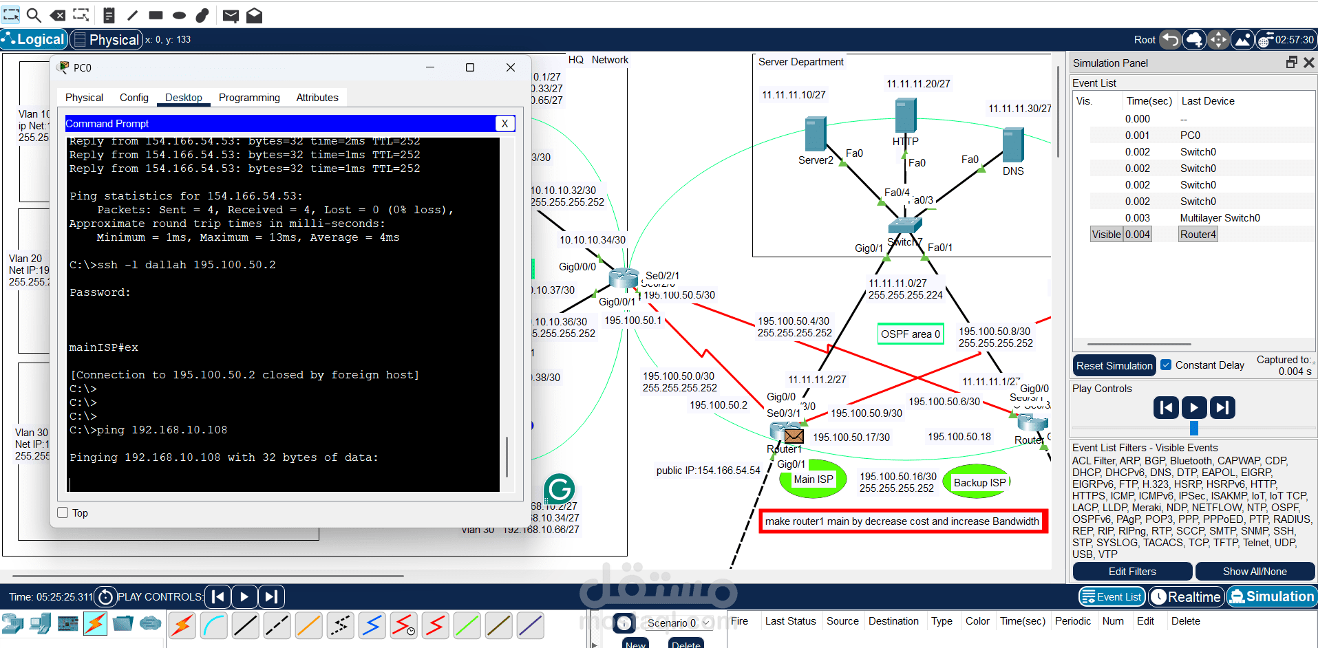Activate the Inspect magnifier tool

coord(34,15)
